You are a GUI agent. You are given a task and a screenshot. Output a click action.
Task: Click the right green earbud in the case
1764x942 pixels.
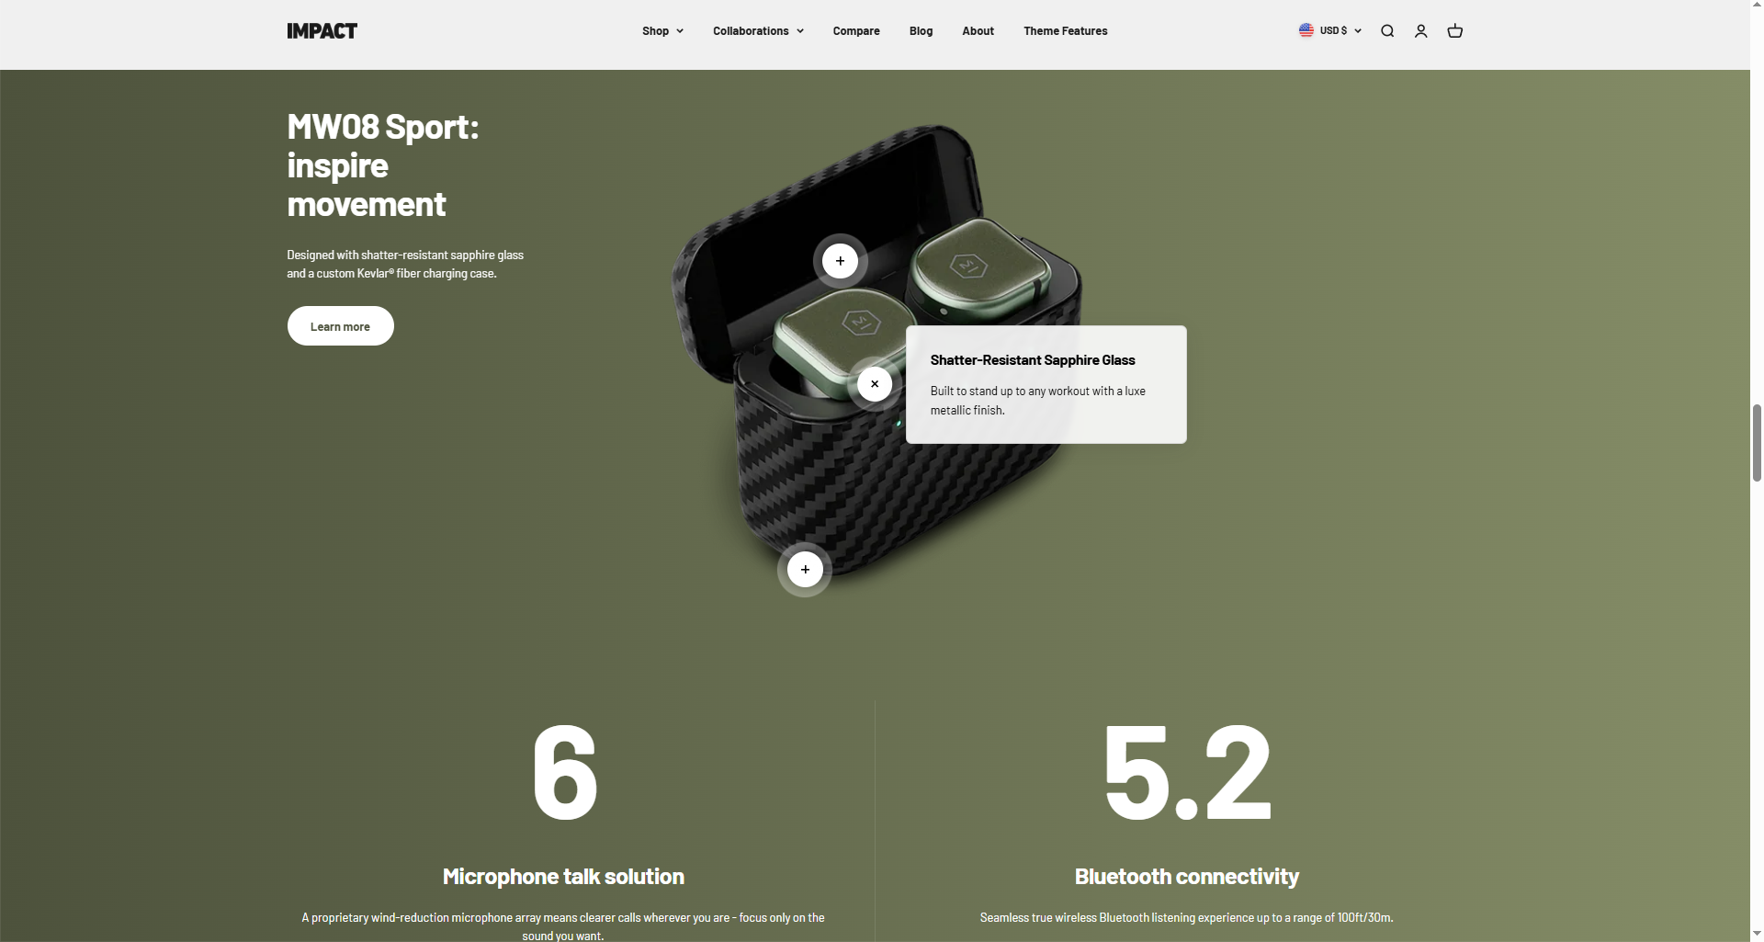[974, 267]
